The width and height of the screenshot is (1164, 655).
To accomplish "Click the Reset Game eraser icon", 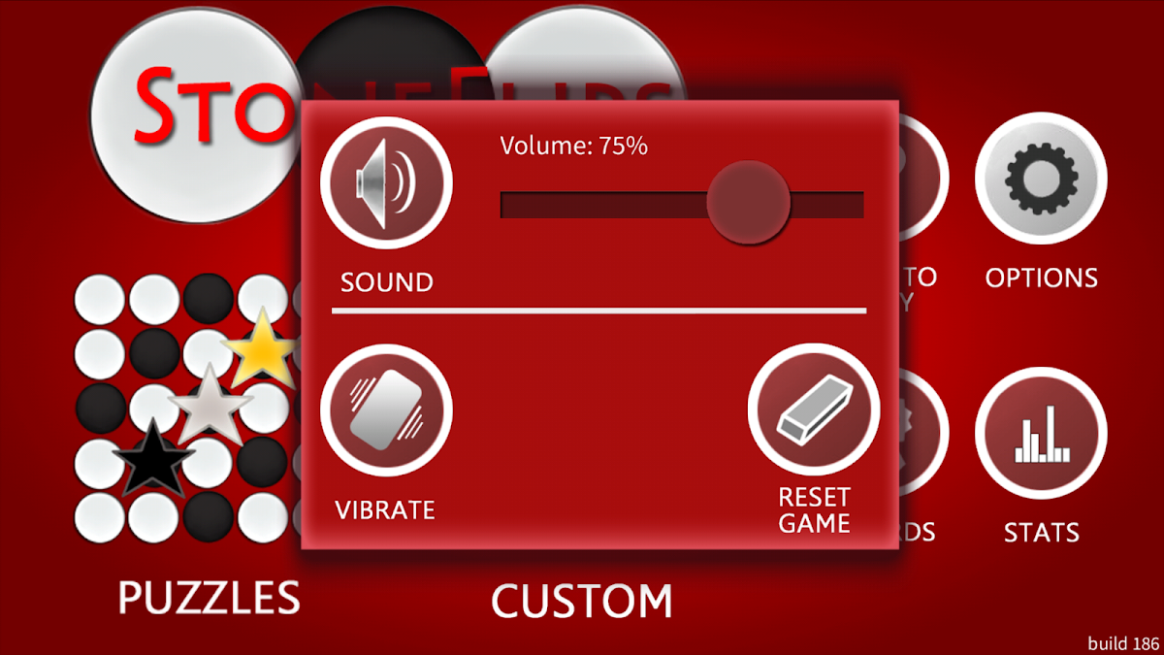I will (x=814, y=411).
